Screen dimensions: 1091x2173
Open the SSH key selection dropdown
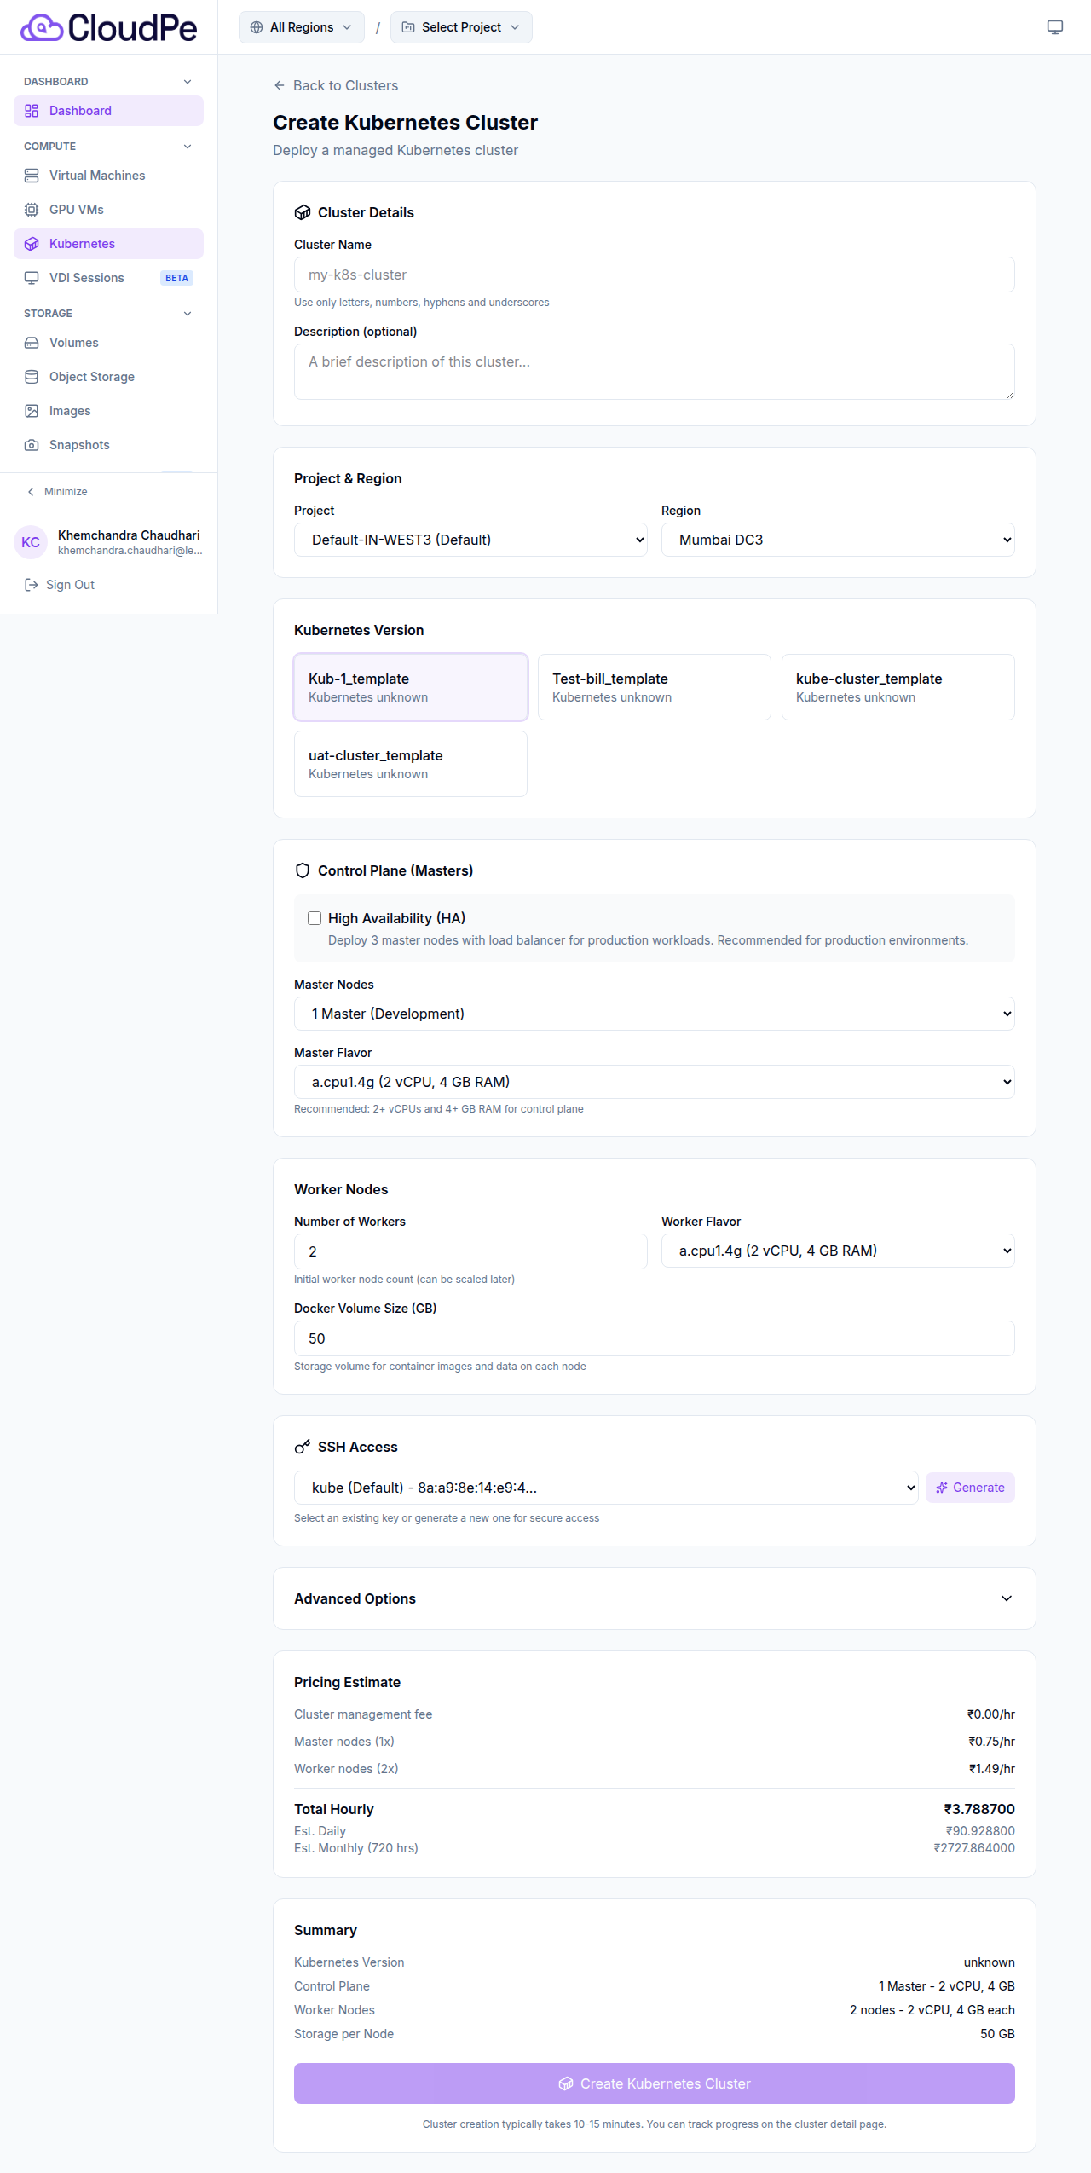pyautogui.click(x=606, y=1488)
